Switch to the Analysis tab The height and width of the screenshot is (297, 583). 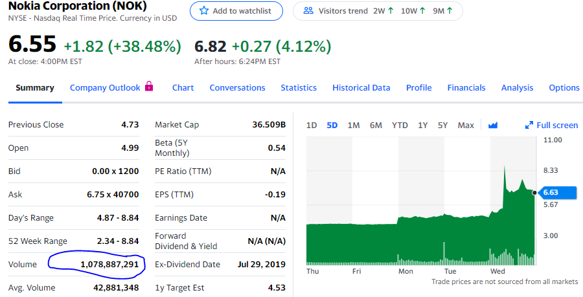click(517, 87)
